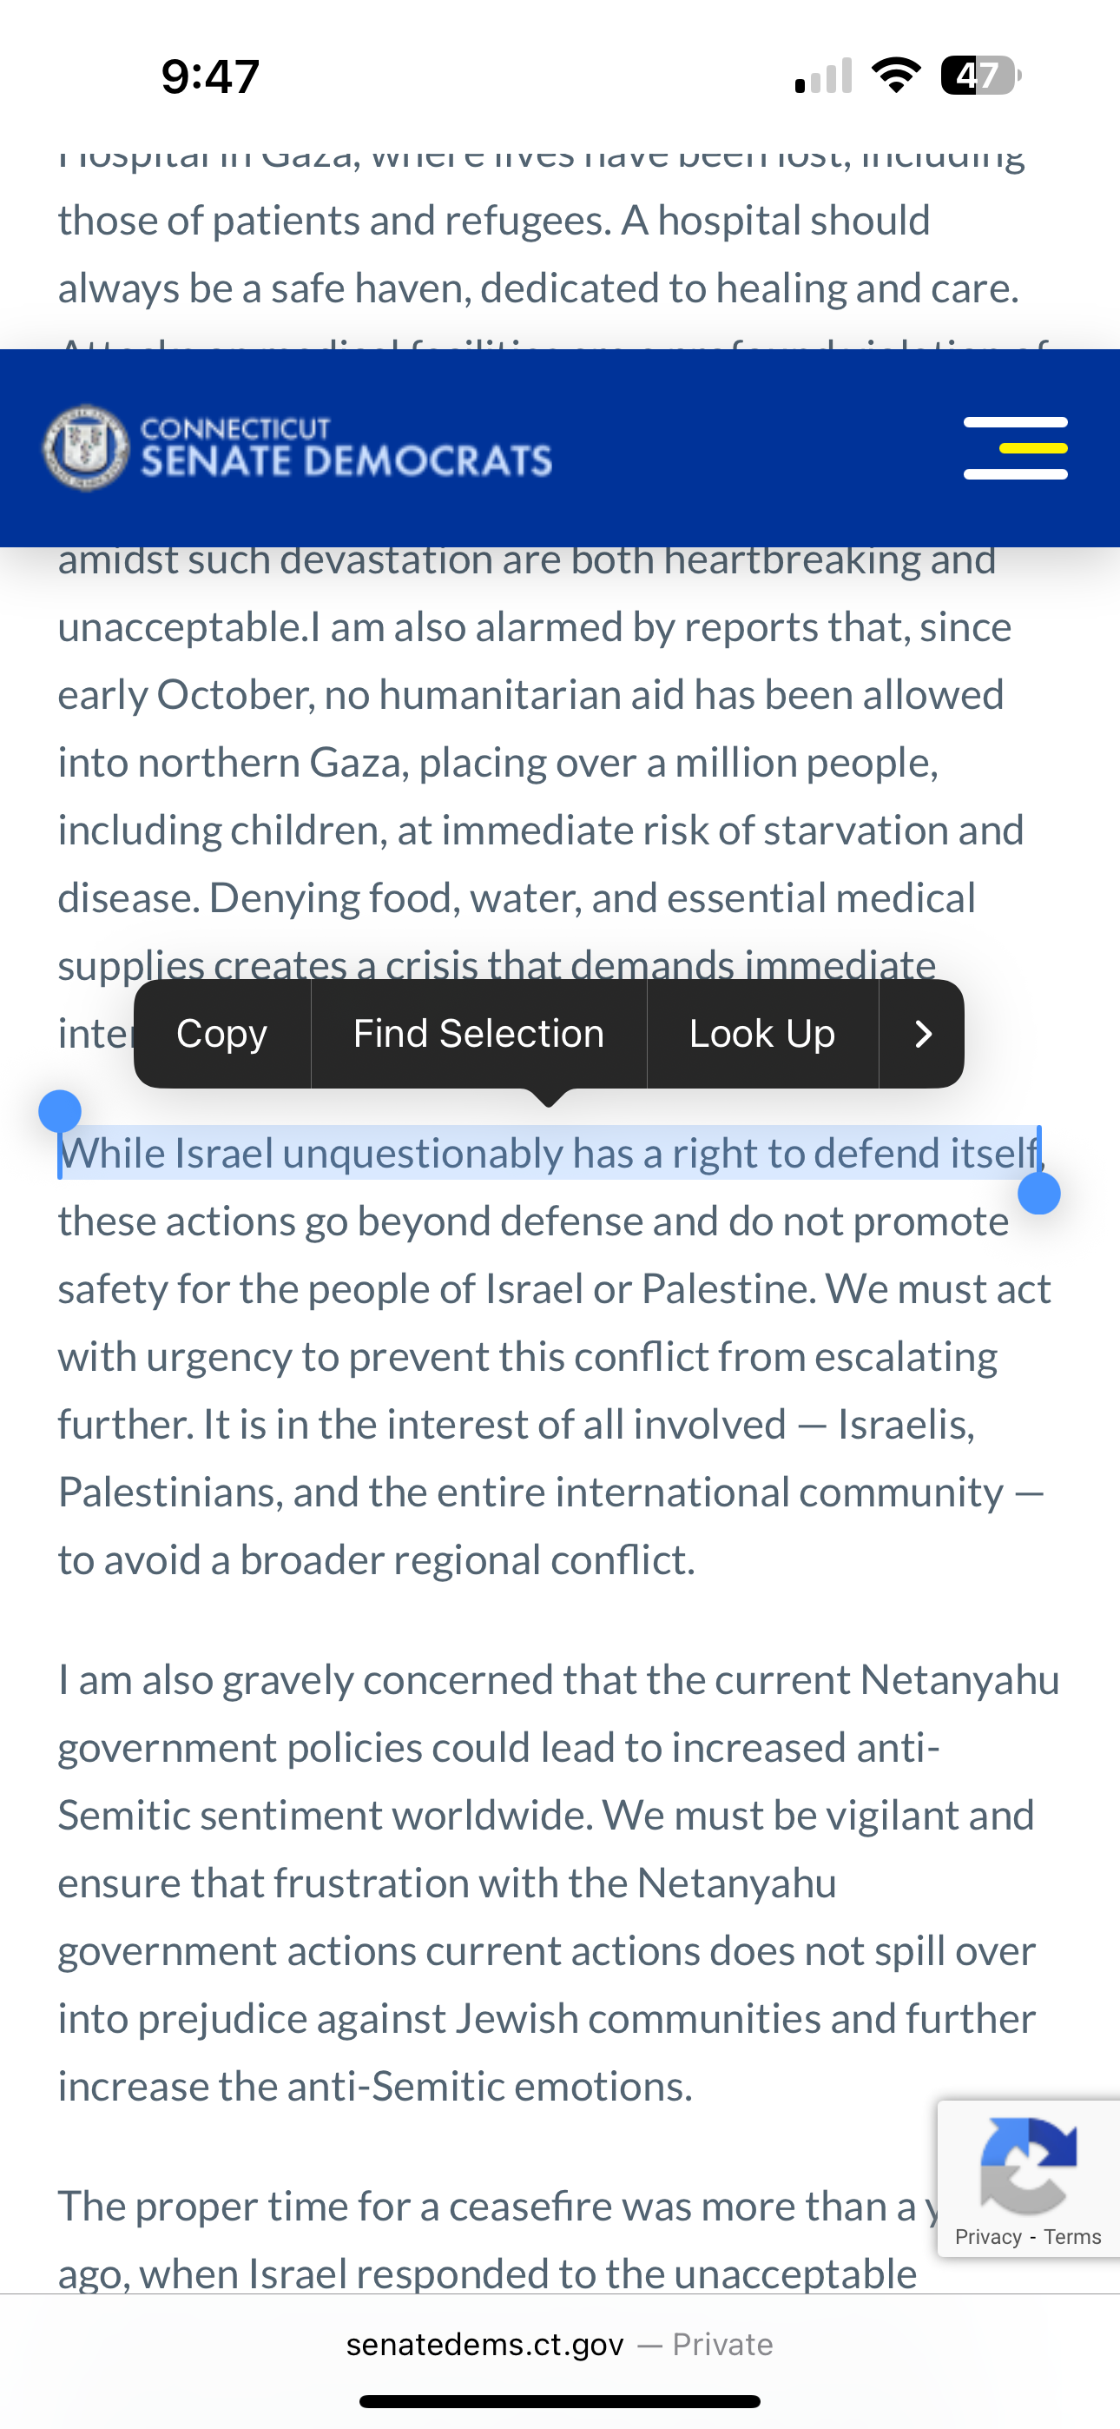The height and width of the screenshot is (2429, 1120).
Task: Tap the Connecticut Senate Democrats wordmark
Action: pos(346,447)
